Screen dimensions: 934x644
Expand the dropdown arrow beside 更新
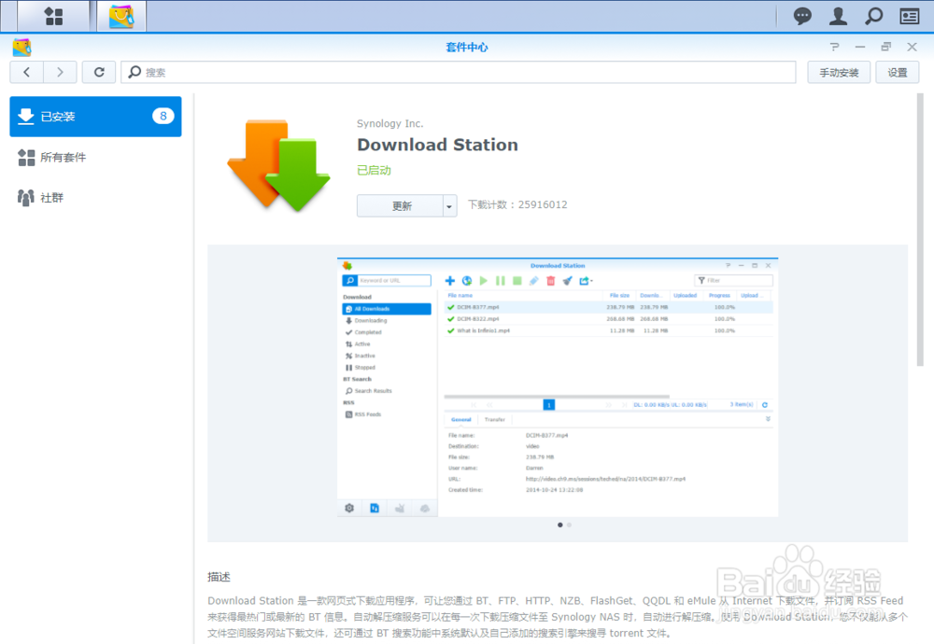point(450,206)
